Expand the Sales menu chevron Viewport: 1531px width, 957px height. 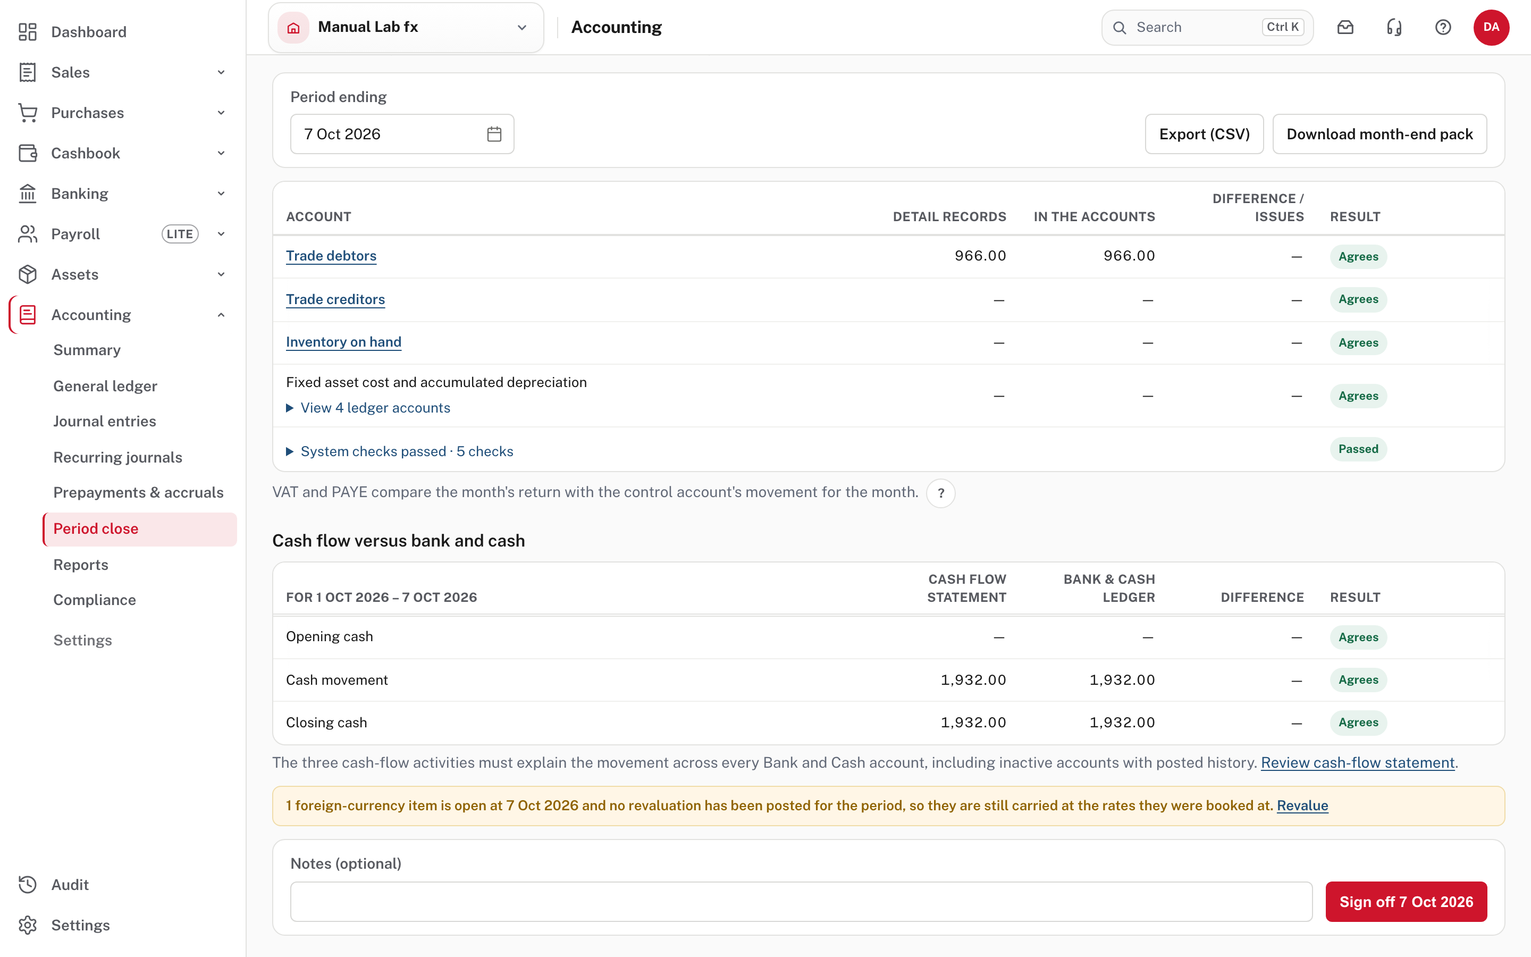coord(221,72)
